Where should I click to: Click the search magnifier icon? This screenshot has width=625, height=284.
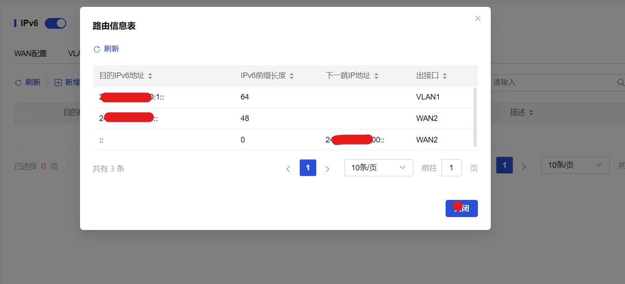click(x=620, y=82)
